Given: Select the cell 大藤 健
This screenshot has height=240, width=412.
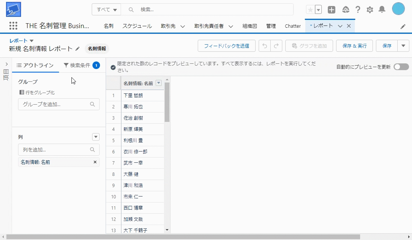Looking at the screenshot, I should pyautogui.click(x=143, y=174).
